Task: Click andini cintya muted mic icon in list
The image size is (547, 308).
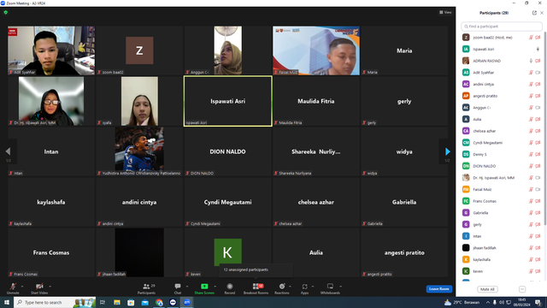Action: 531,84
